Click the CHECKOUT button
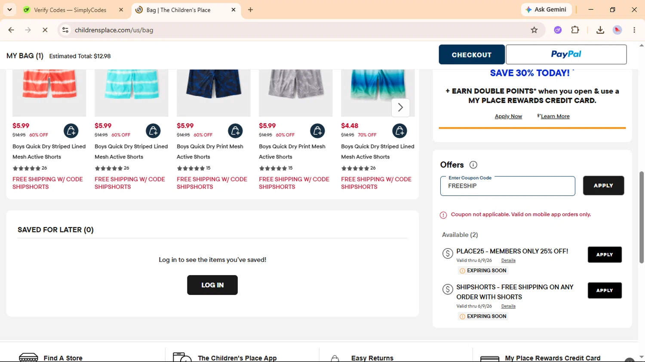Screen dimensions: 645x362 [472, 55]
